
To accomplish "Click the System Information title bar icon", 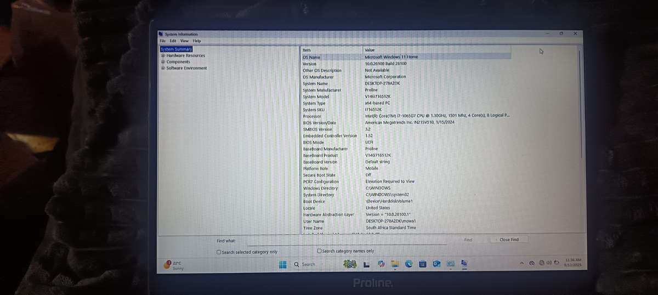I will point(161,34).
